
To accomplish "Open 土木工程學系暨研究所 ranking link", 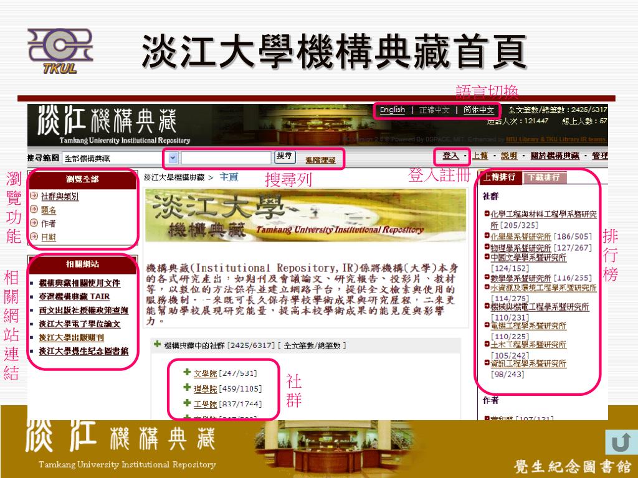I will click(528, 345).
